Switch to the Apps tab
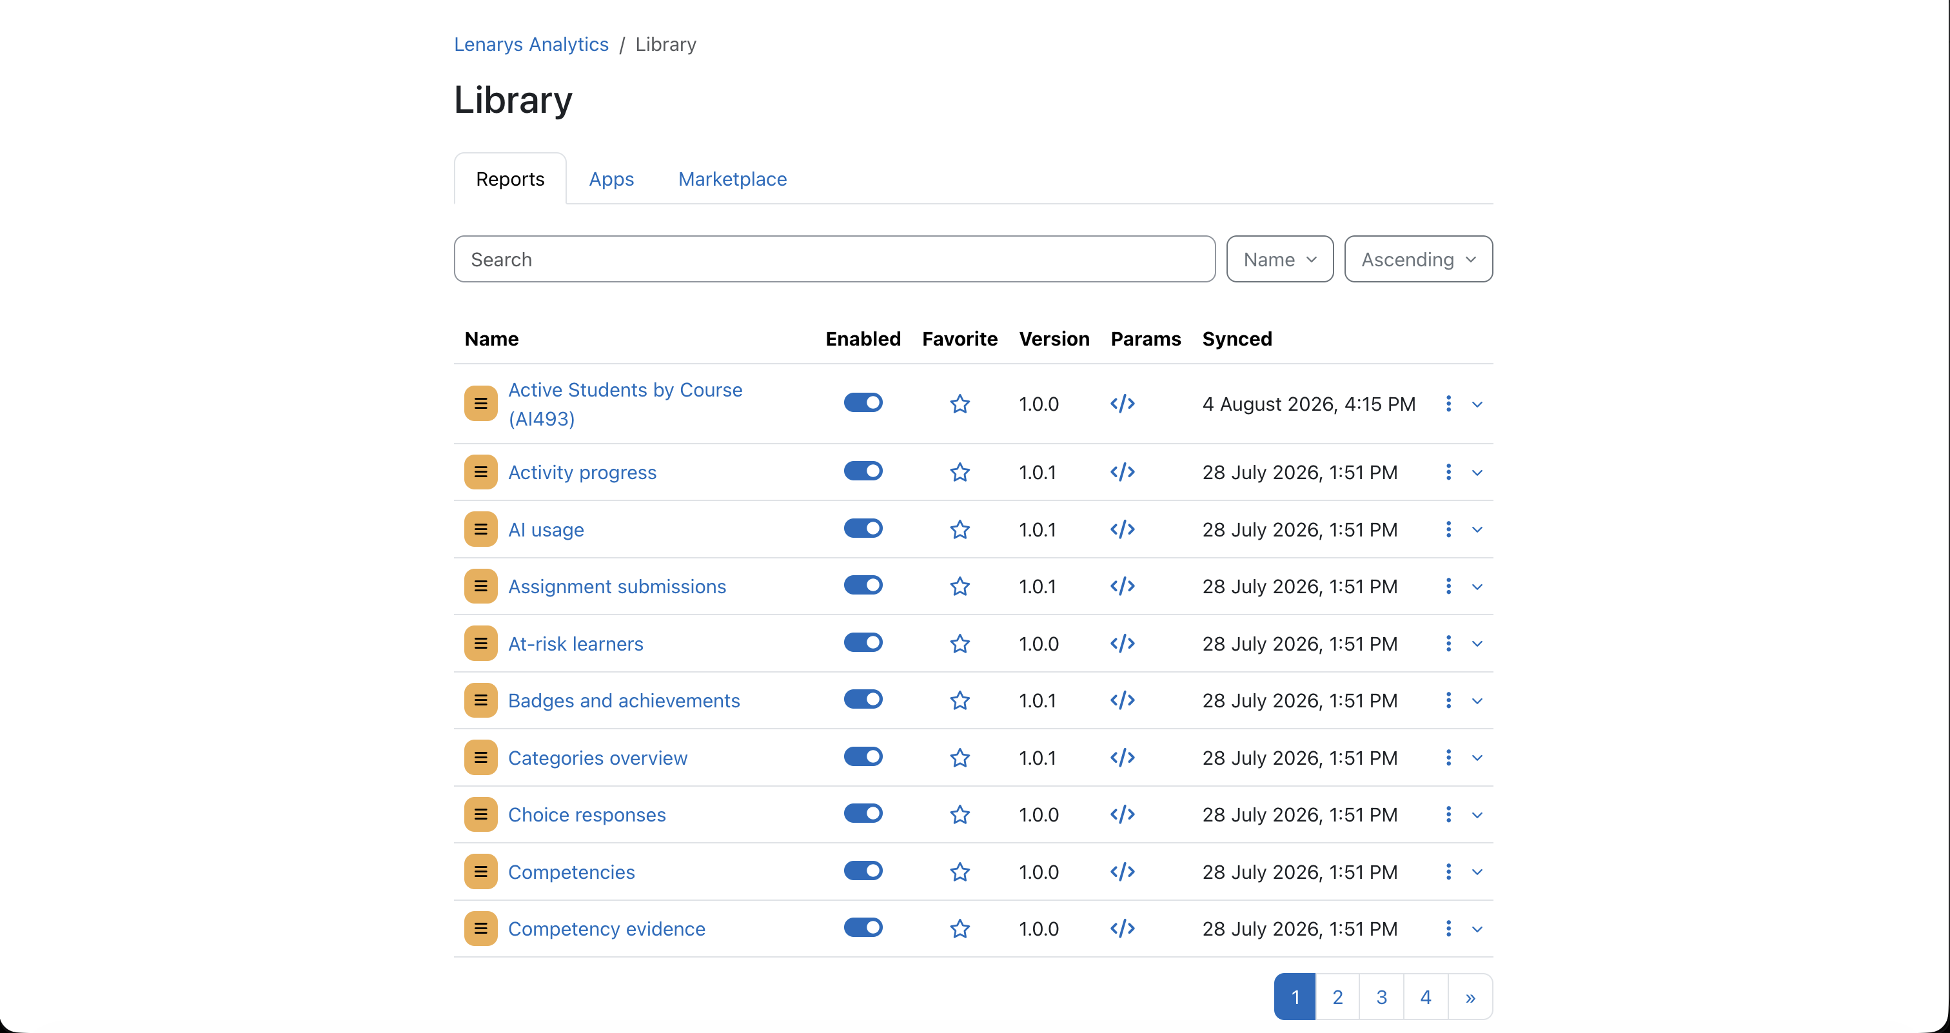Viewport: 1950px width, 1033px height. click(611, 179)
